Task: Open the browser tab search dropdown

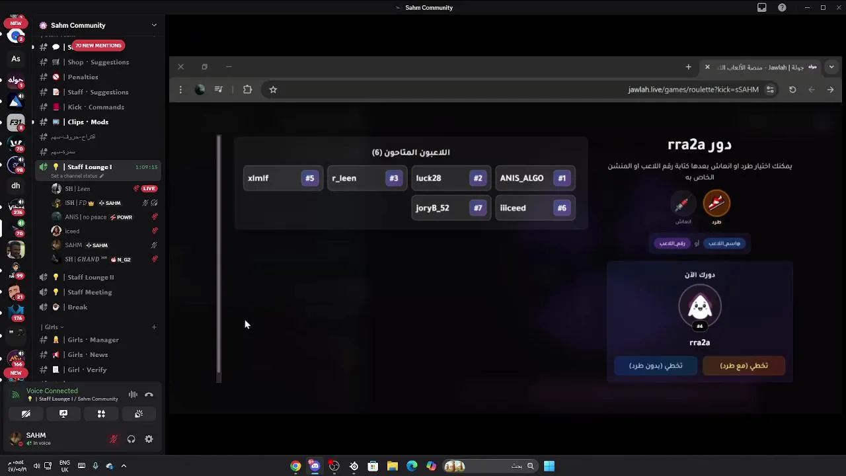Action: point(831,67)
